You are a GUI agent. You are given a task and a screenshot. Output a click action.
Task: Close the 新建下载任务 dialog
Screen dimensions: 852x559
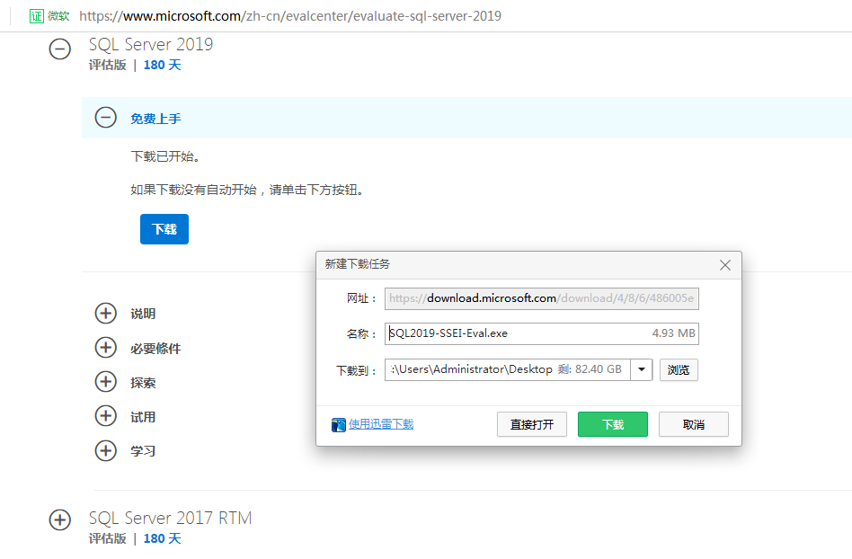coord(725,265)
